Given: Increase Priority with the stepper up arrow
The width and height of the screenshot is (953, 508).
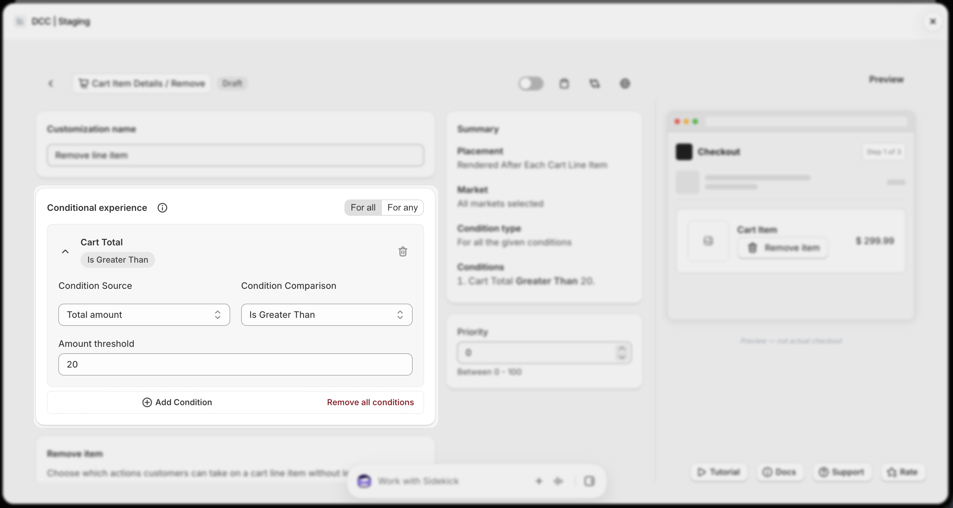Looking at the screenshot, I should [622, 349].
